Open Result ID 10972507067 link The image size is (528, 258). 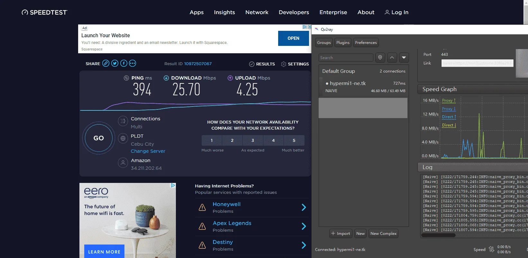pos(198,64)
